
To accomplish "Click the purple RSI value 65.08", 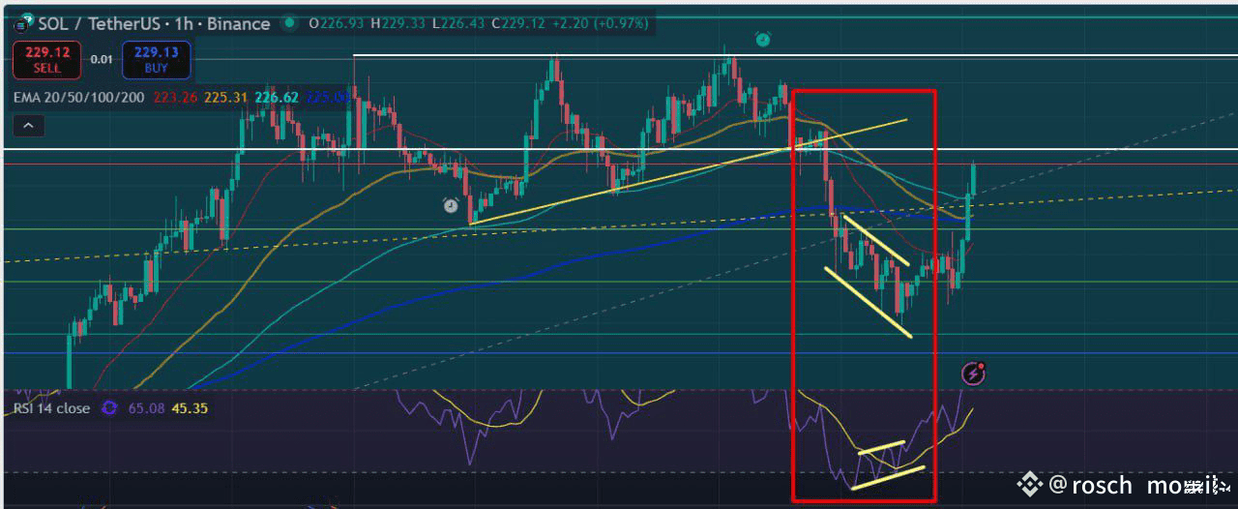I will tap(145, 408).
